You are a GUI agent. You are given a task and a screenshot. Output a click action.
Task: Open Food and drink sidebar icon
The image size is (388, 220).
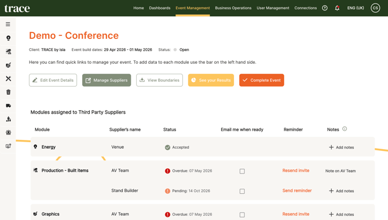coord(8,78)
